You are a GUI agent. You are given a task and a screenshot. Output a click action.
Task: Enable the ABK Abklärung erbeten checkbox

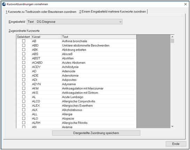click(x=24, y=50)
